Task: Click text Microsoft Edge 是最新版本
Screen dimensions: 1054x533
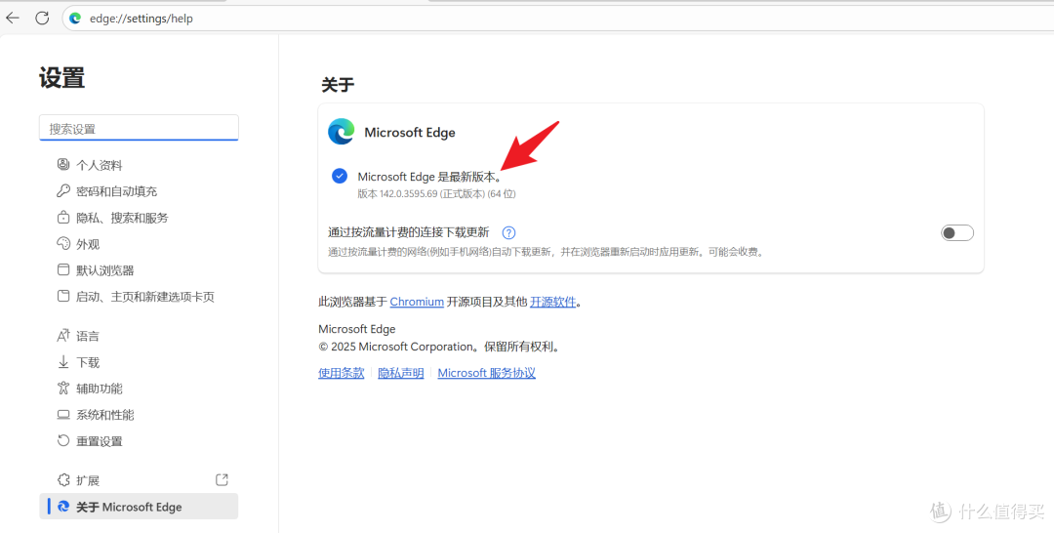Action: (429, 177)
